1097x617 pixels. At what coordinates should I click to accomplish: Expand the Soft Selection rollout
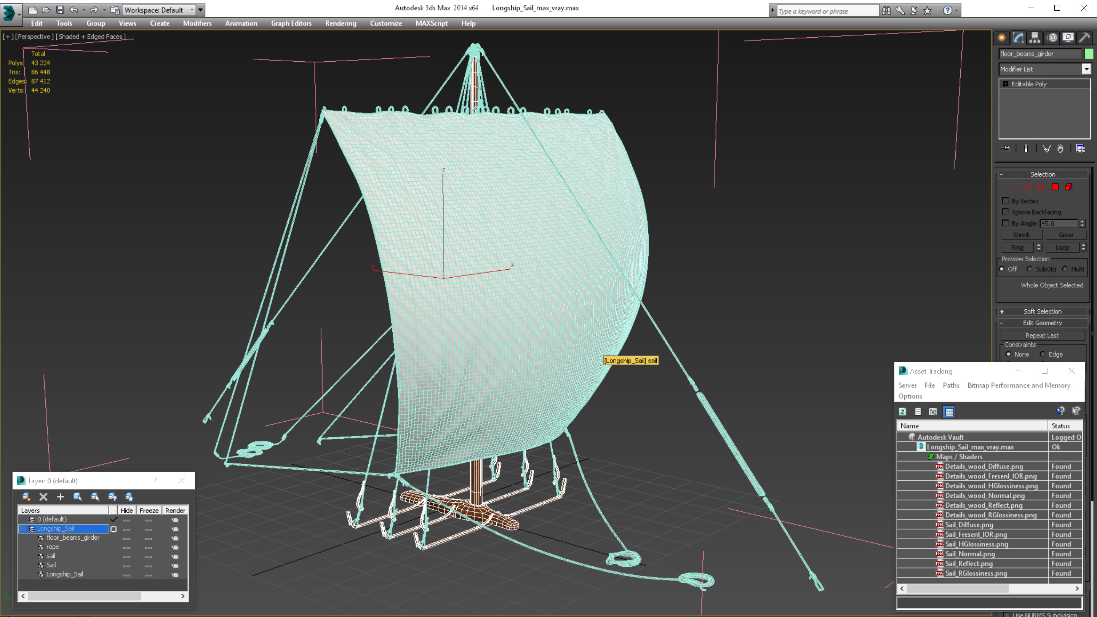click(x=1042, y=311)
